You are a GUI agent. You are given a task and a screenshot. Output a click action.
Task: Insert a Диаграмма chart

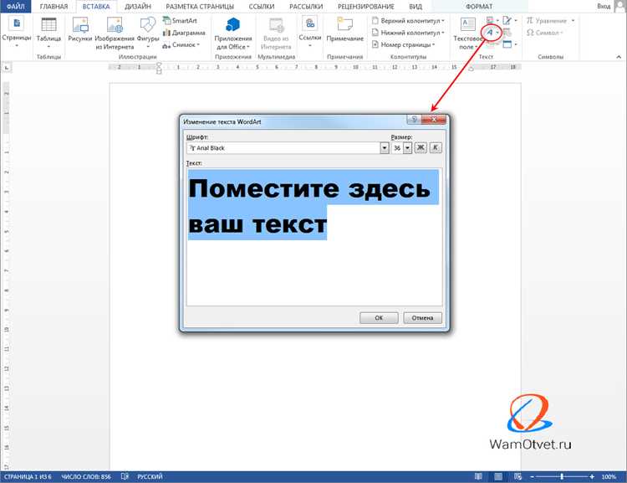point(184,33)
